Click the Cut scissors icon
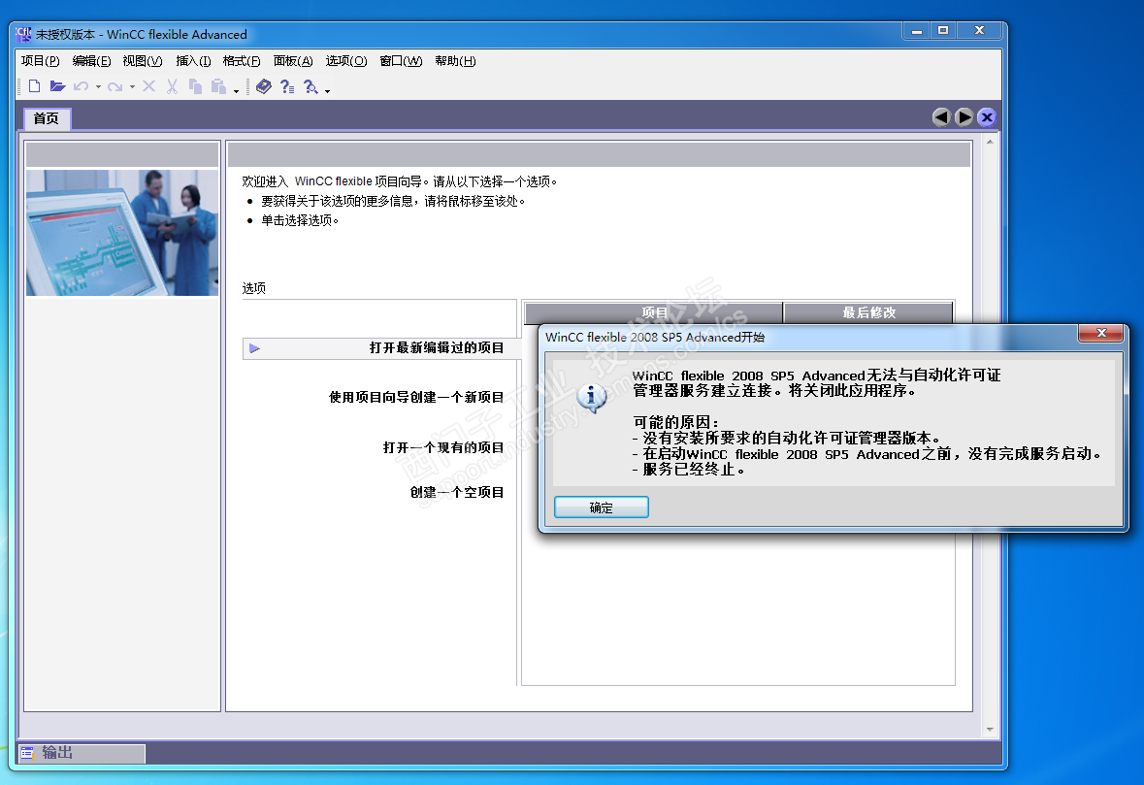Screen dimensions: 1144x785 tap(172, 86)
